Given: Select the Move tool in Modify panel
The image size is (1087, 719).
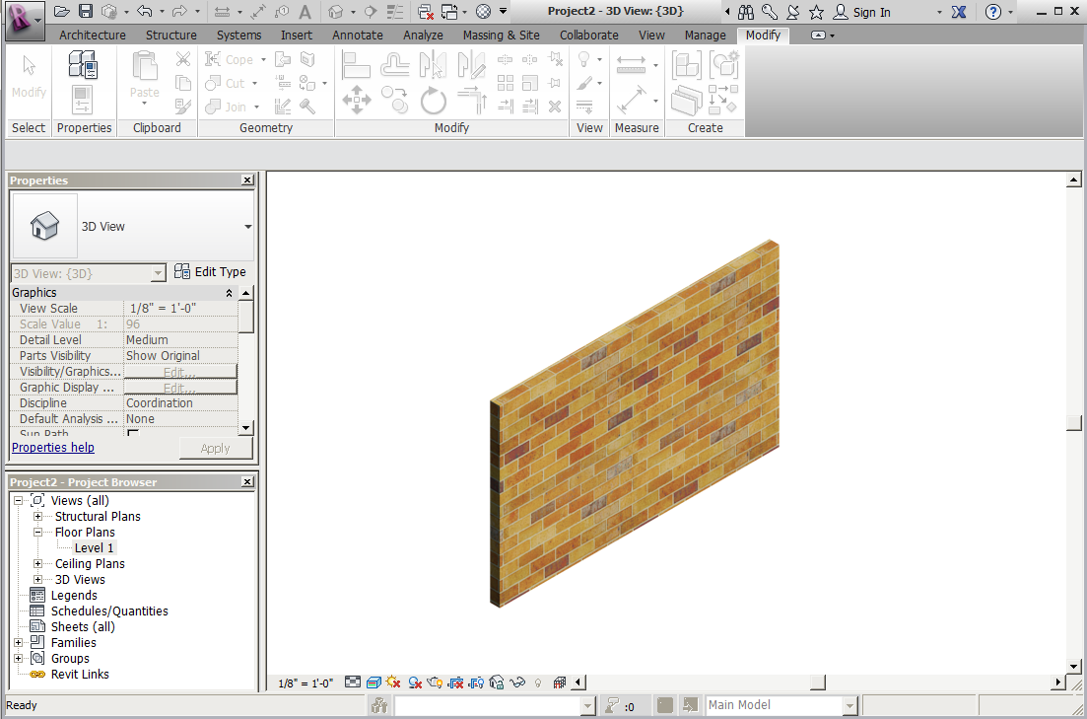Looking at the screenshot, I should click(357, 100).
